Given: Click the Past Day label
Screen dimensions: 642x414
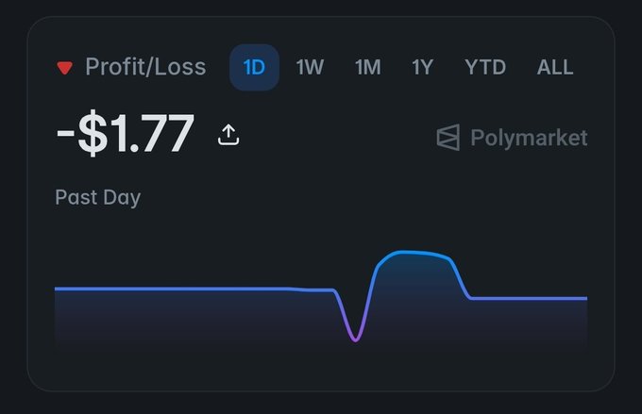Looking at the screenshot, I should coord(98,198).
